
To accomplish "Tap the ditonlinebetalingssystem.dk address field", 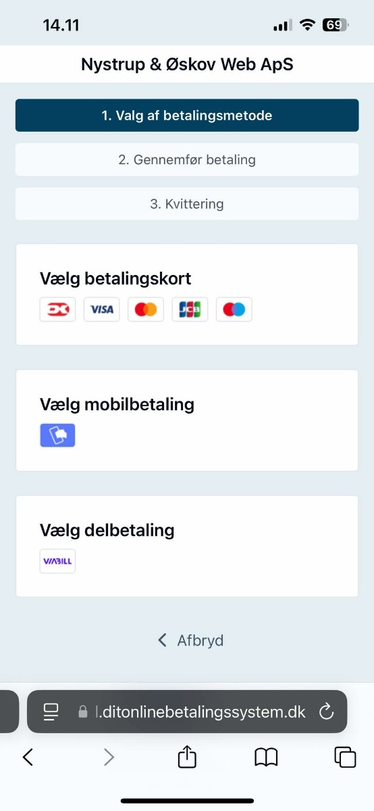I will click(187, 712).
